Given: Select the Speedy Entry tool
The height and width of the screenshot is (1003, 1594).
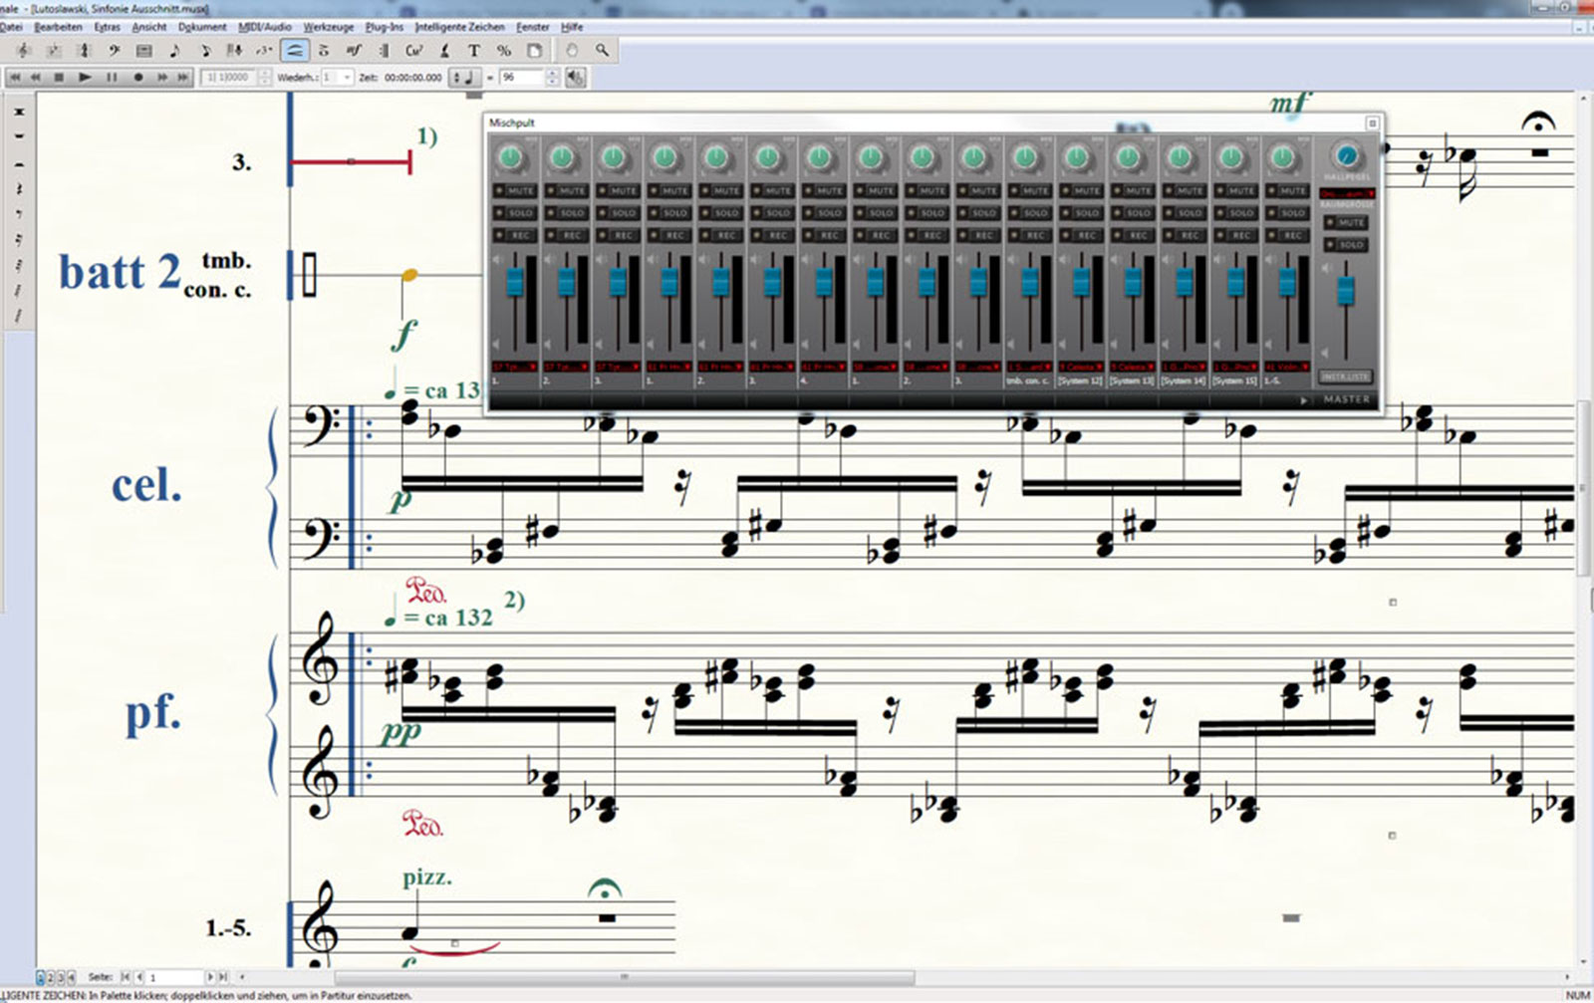Looking at the screenshot, I should point(206,50).
